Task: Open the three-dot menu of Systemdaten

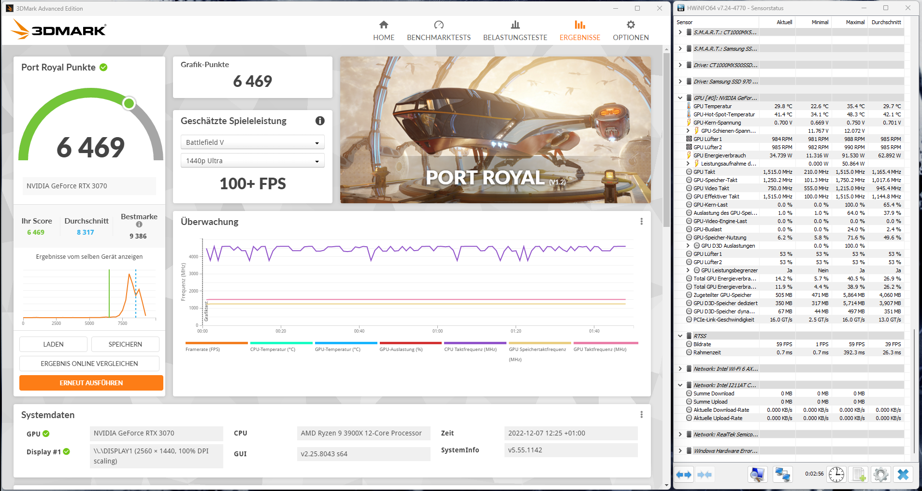Action: coord(641,415)
